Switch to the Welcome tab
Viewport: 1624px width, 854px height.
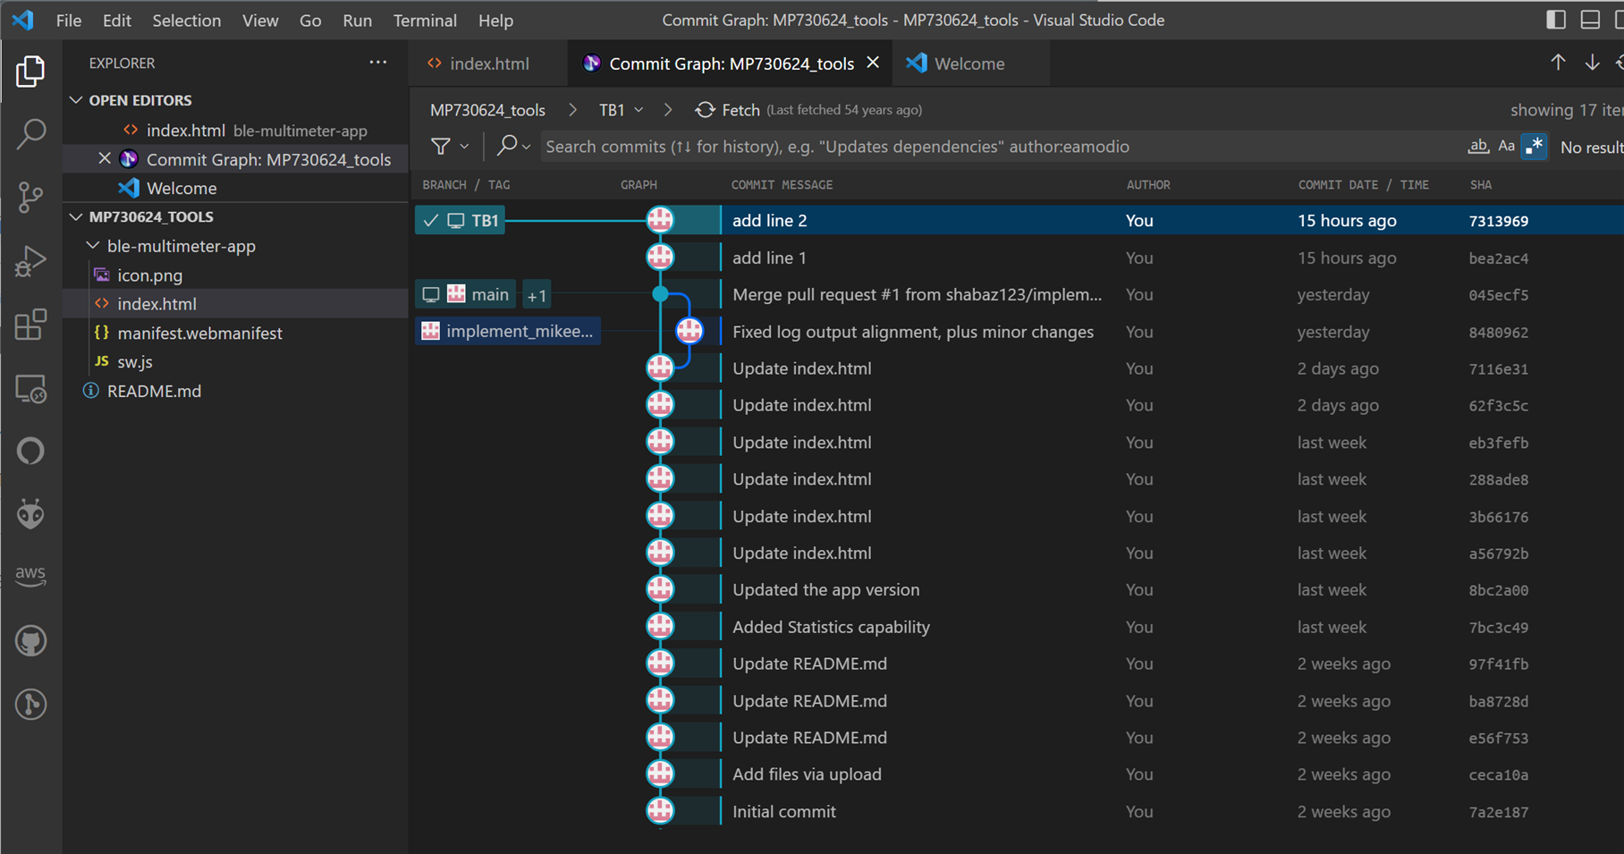pyautogui.click(x=969, y=63)
